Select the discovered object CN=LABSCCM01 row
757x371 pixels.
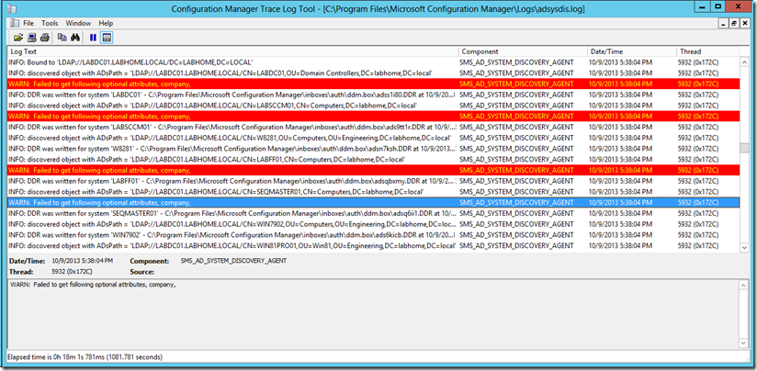(373, 106)
